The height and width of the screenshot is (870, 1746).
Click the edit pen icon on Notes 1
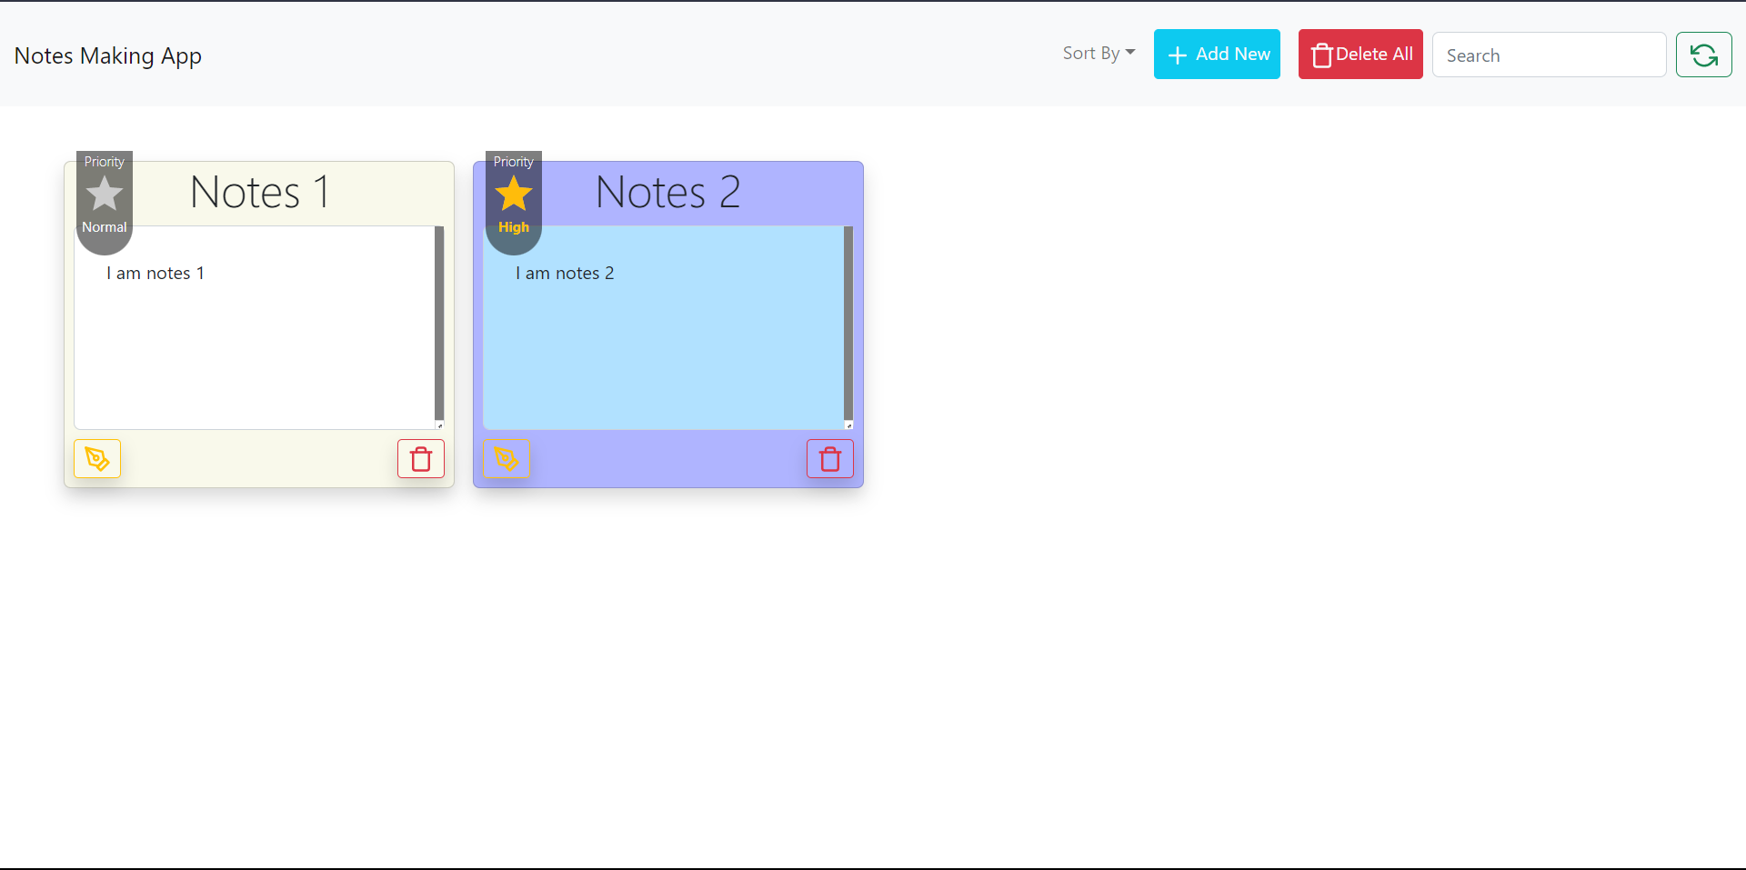tap(97, 458)
